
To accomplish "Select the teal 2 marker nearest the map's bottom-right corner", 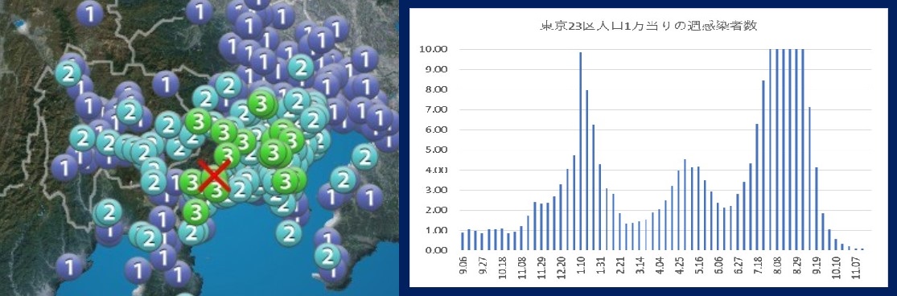I will (327, 256).
